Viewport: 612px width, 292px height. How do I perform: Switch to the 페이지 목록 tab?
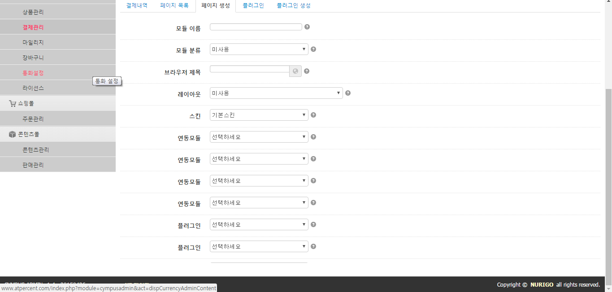pyautogui.click(x=174, y=5)
